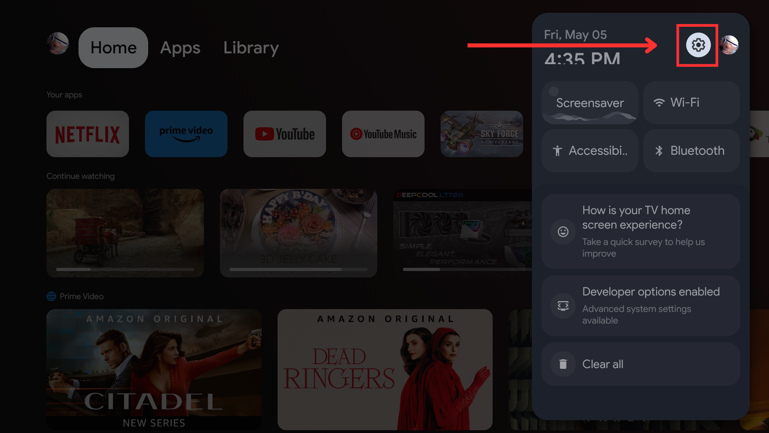
Task: Open the TV home screen survey notification
Action: point(640,231)
